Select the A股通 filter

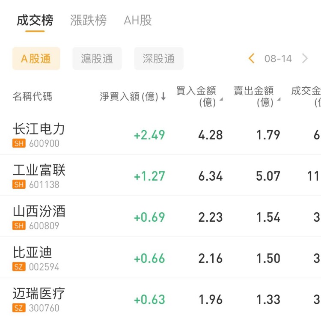pyautogui.click(x=36, y=59)
